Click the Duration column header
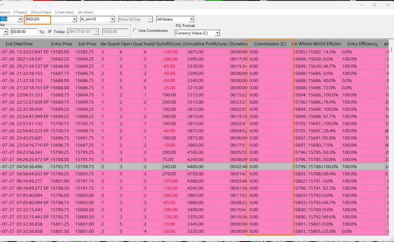394x242 pixels. (239, 44)
